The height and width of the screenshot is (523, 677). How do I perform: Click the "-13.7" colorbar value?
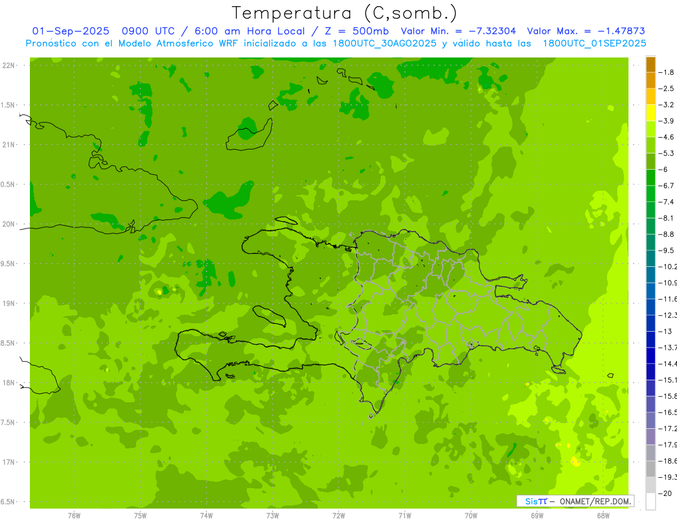668,347
